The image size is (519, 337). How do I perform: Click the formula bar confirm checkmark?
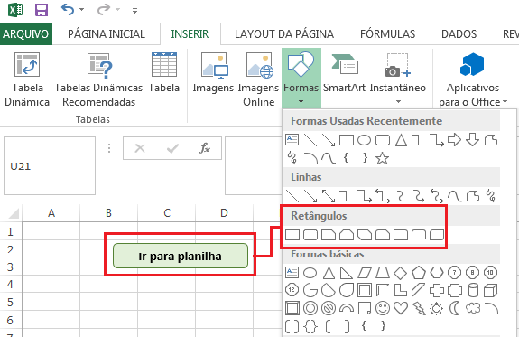[172, 148]
